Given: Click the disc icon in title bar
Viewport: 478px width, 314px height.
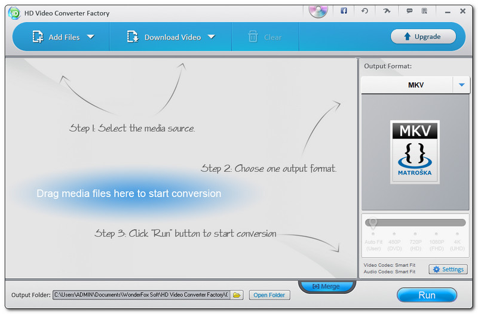Looking at the screenshot, I should (x=318, y=10).
